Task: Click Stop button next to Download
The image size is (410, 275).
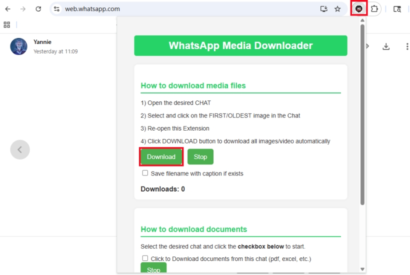Action: click(x=200, y=156)
